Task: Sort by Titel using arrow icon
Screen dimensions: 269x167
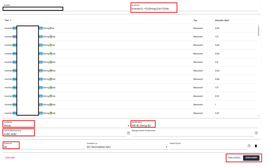Action: pyautogui.click(x=11, y=20)
